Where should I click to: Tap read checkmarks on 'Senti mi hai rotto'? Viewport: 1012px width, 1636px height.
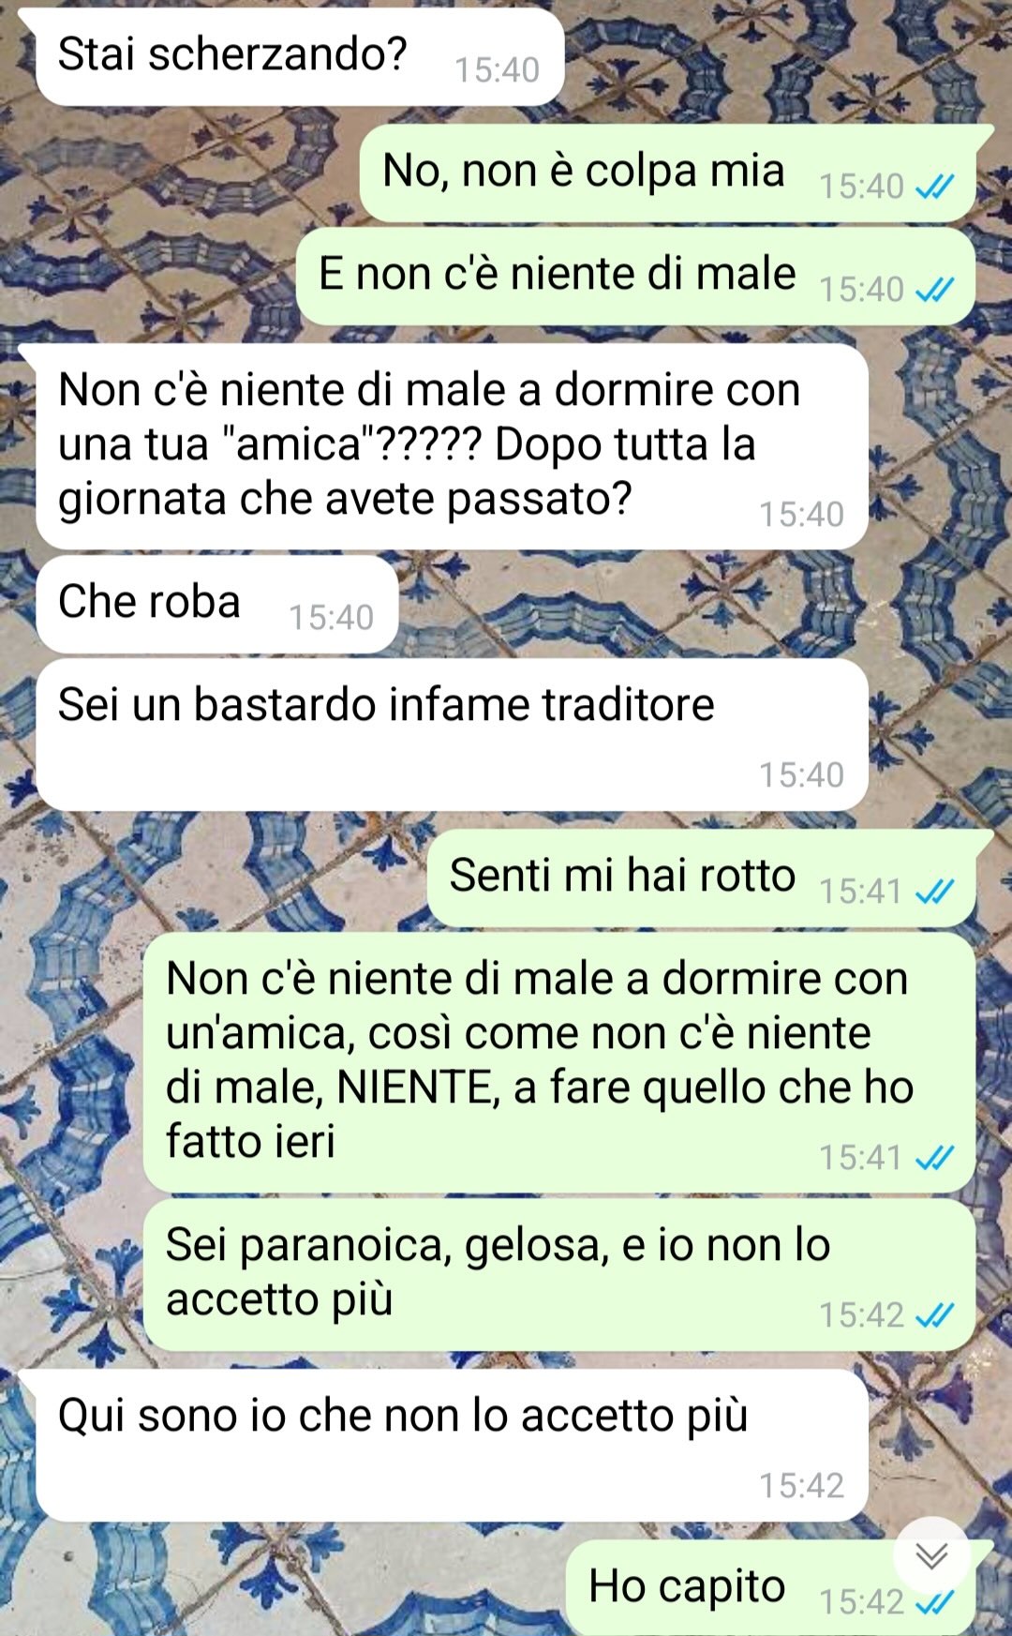(934, 892)
